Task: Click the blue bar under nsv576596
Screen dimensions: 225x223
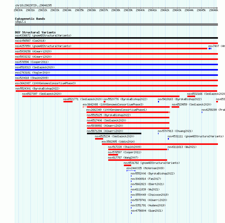Action: (116, 64)
